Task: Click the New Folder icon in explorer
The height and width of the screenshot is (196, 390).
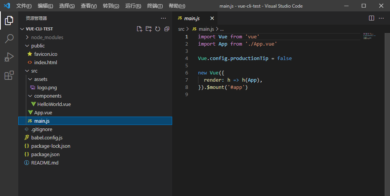Action: pos(149,29)
